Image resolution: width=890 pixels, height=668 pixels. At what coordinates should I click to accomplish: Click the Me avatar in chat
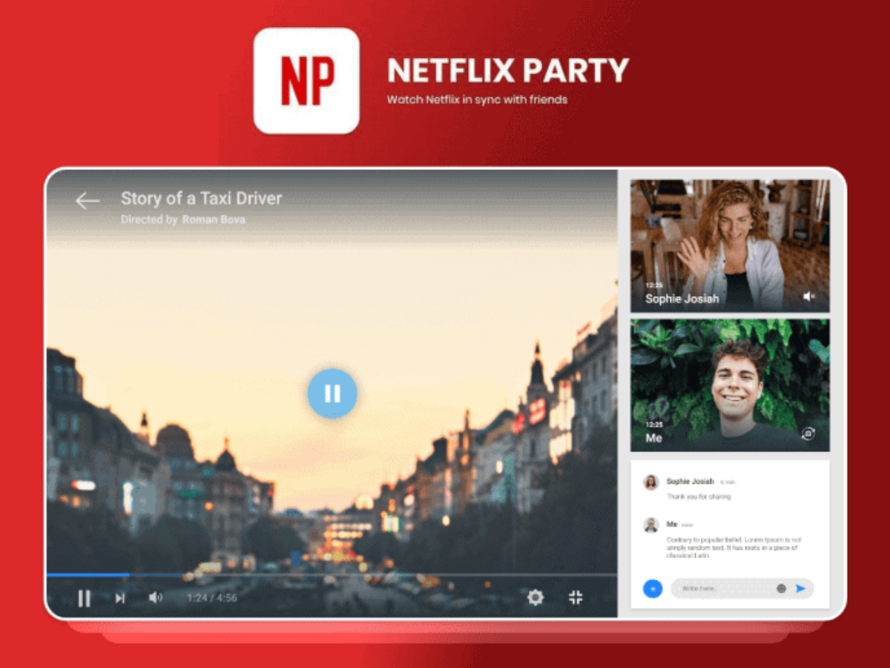(x=651, y=525)
